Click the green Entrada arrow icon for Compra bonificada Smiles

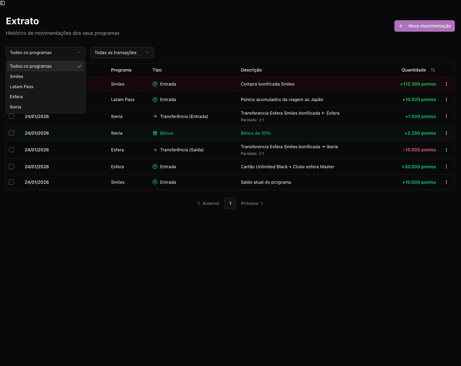(155, 84)
